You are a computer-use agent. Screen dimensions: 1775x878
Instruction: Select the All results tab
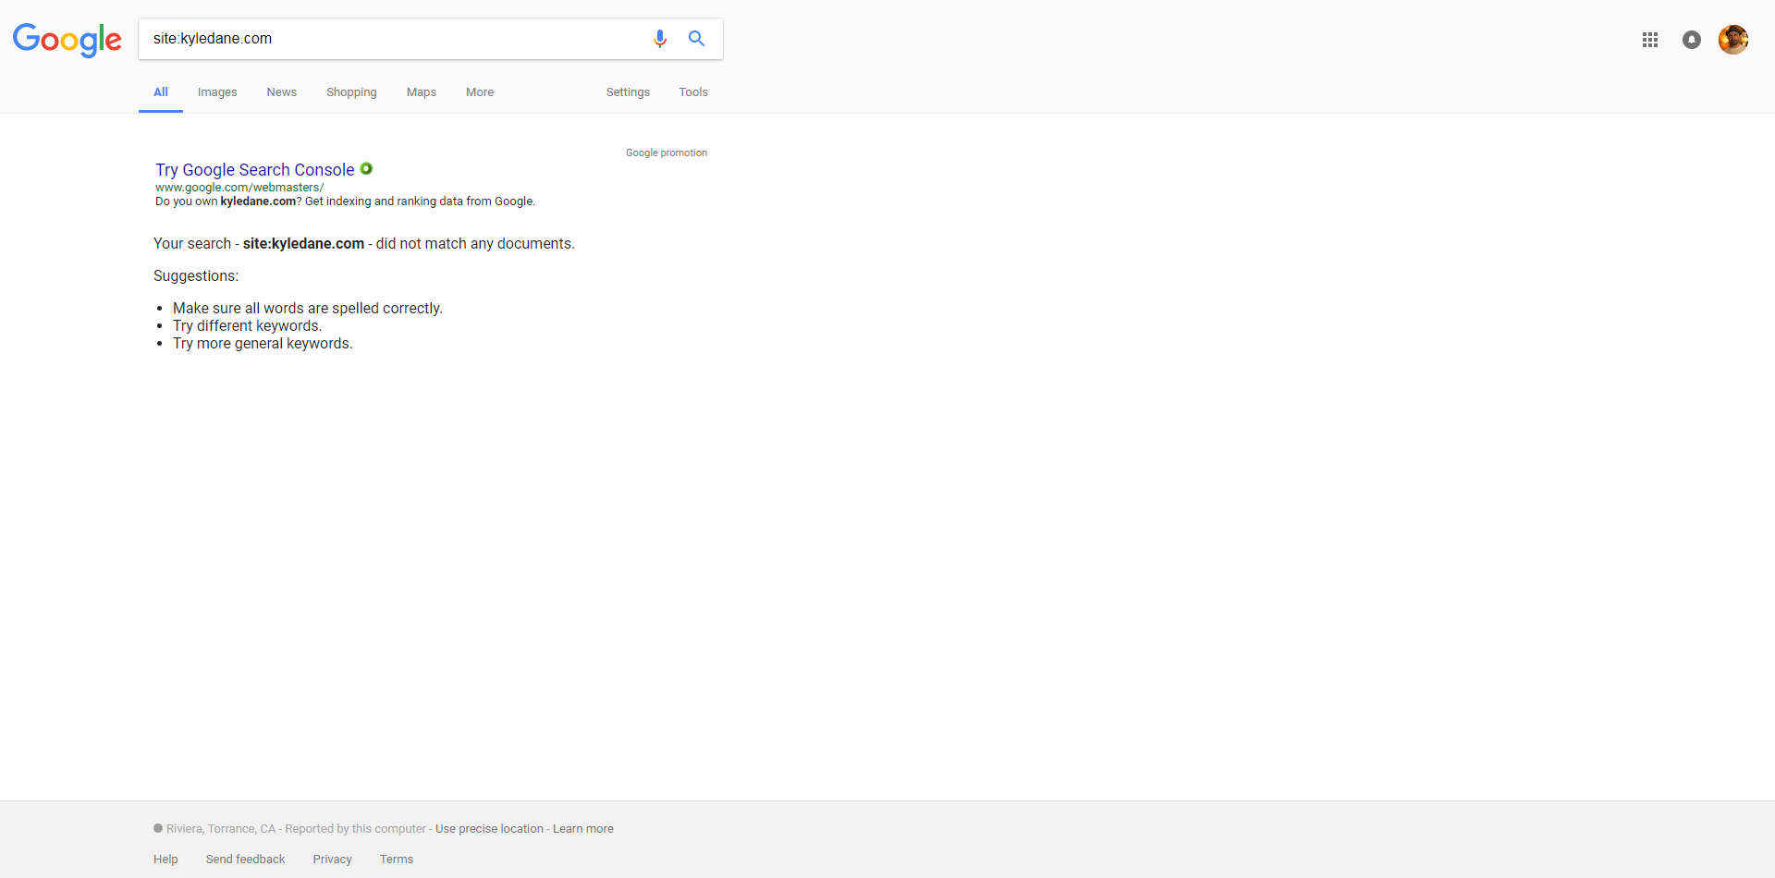(x=161, y=92)
